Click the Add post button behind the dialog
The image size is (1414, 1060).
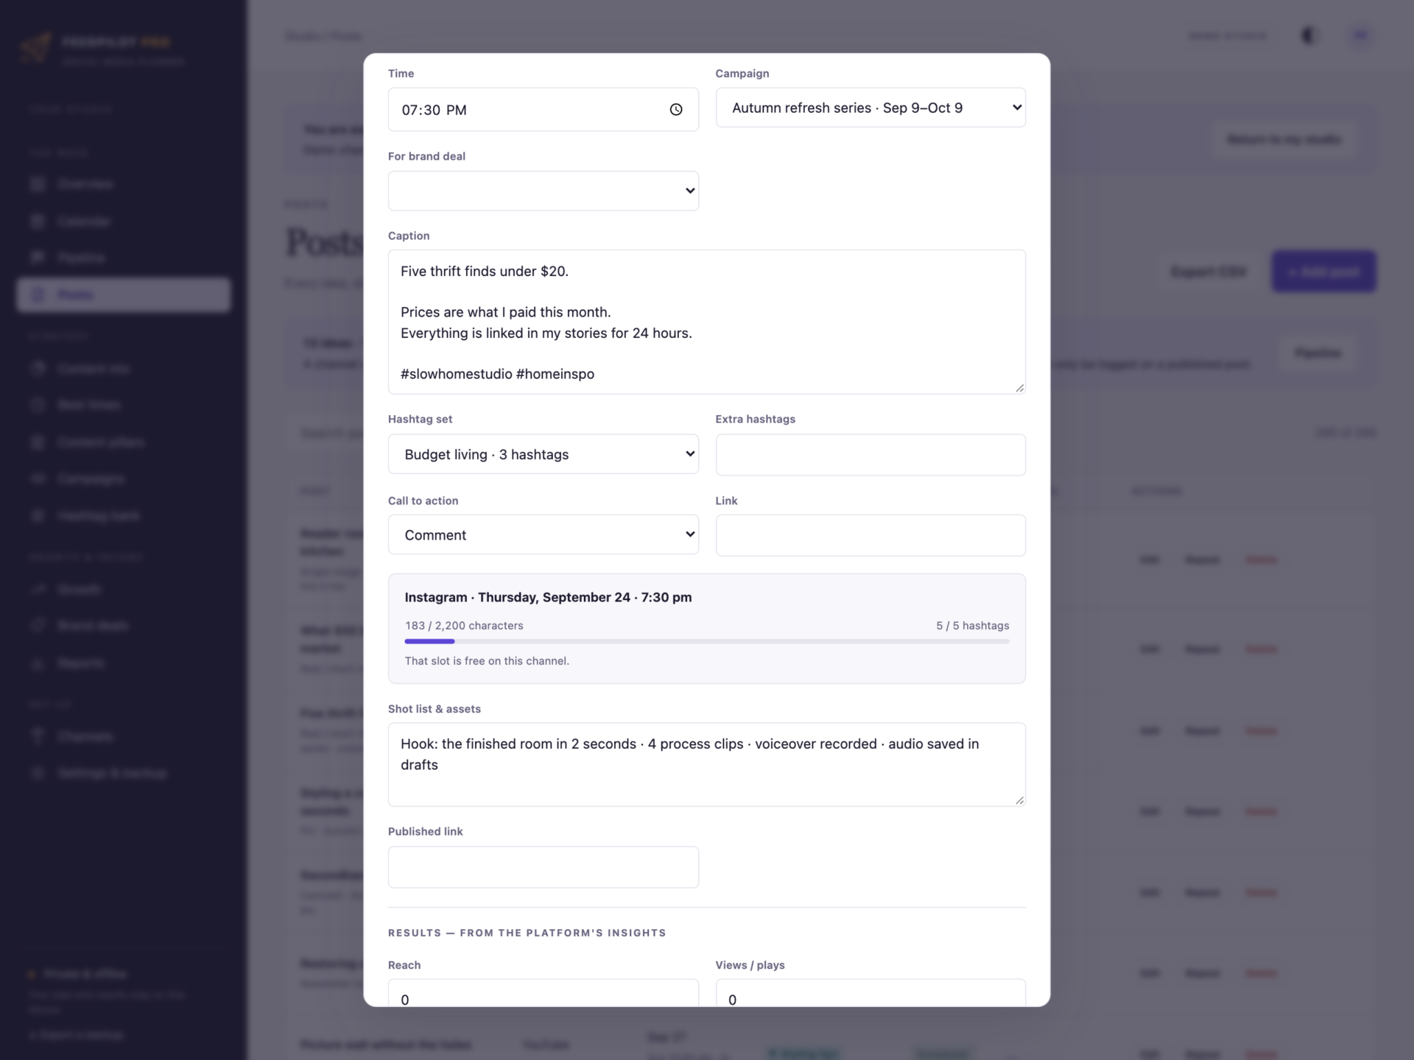coord(1323,272)
